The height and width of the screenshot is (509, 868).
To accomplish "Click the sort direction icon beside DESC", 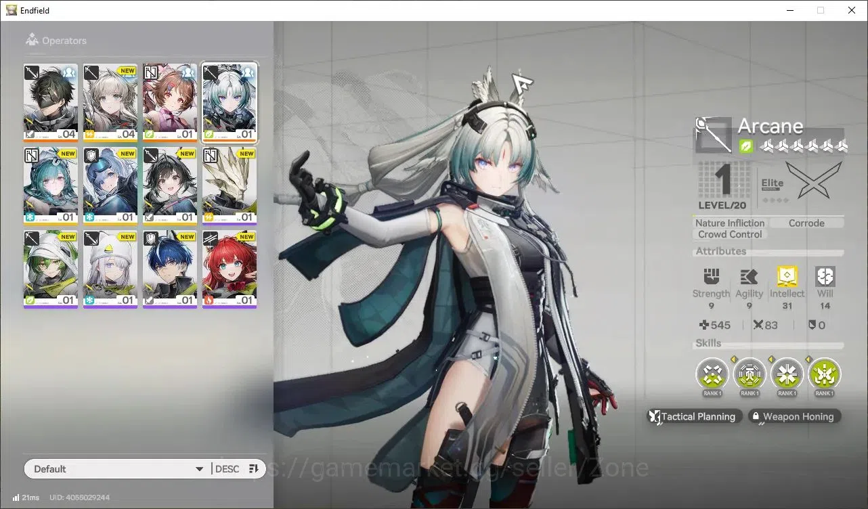I will click(254, 469).
